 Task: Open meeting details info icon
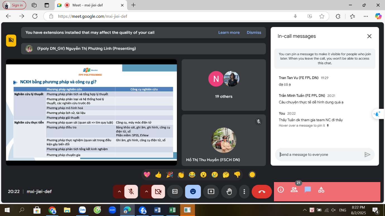point(281,190)
